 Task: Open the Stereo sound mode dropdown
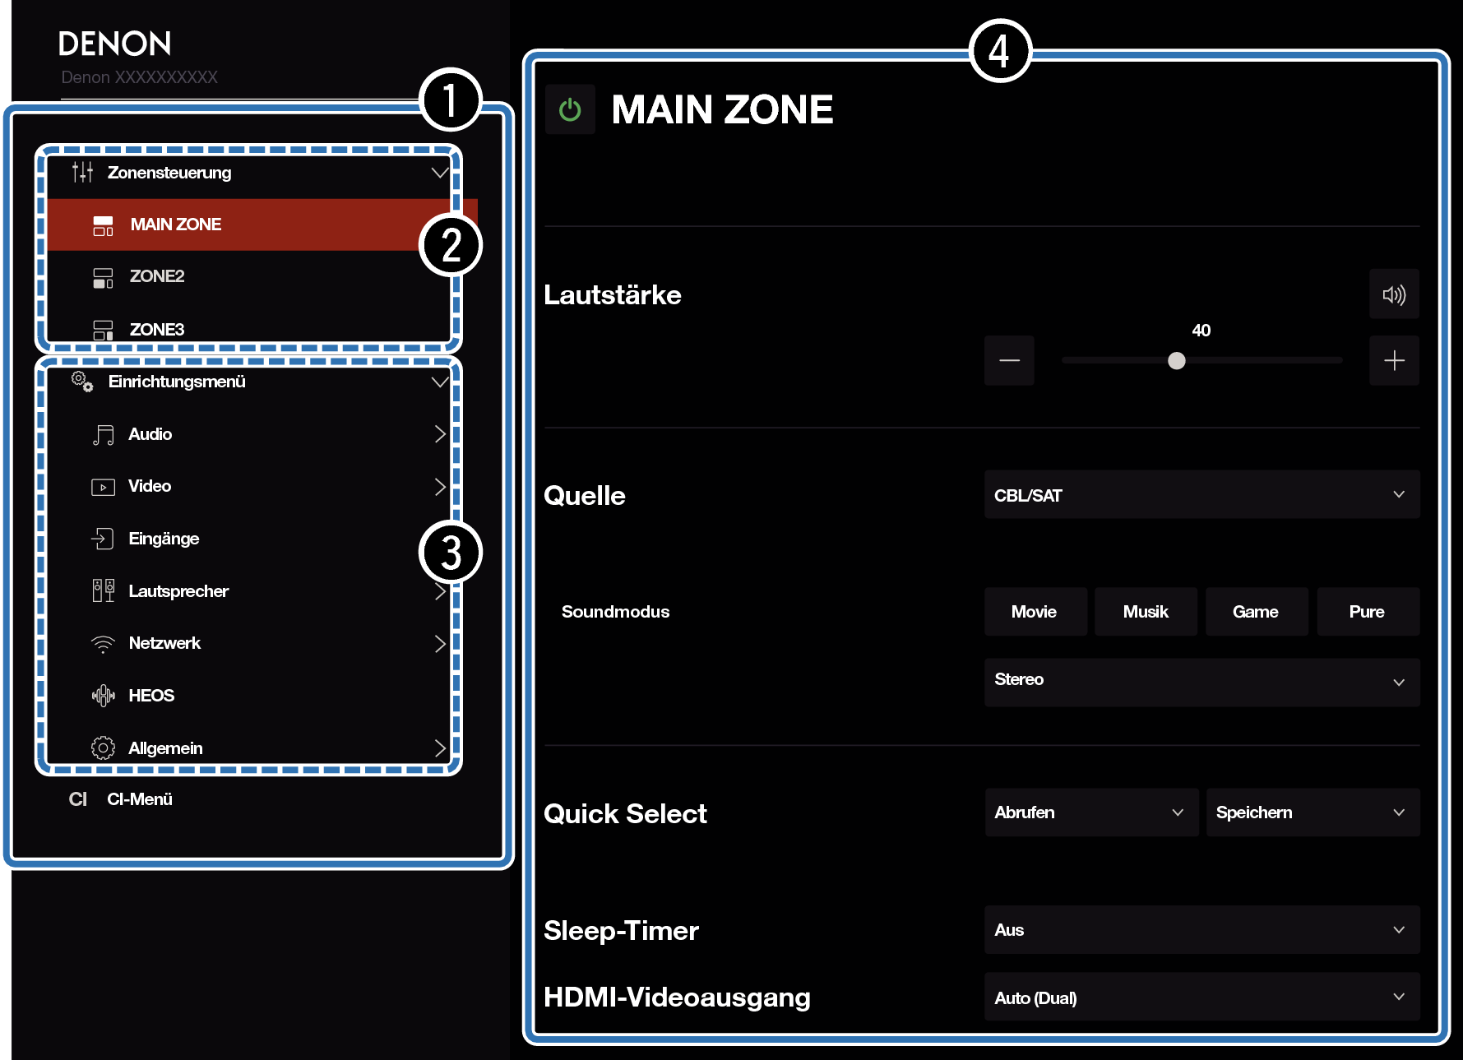1201,681
